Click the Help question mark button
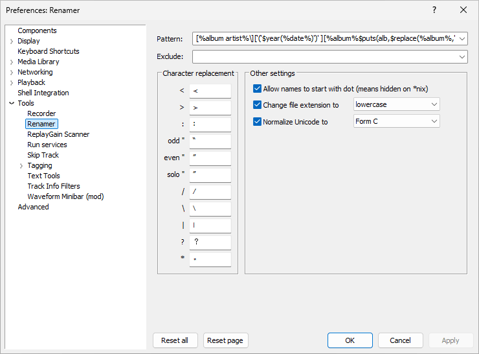 [x=434, y=10]
